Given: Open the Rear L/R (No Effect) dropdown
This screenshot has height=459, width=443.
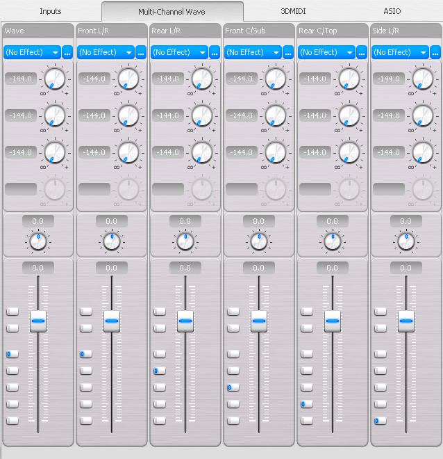Looking at the screenshot, I should (x=178, y=52).
